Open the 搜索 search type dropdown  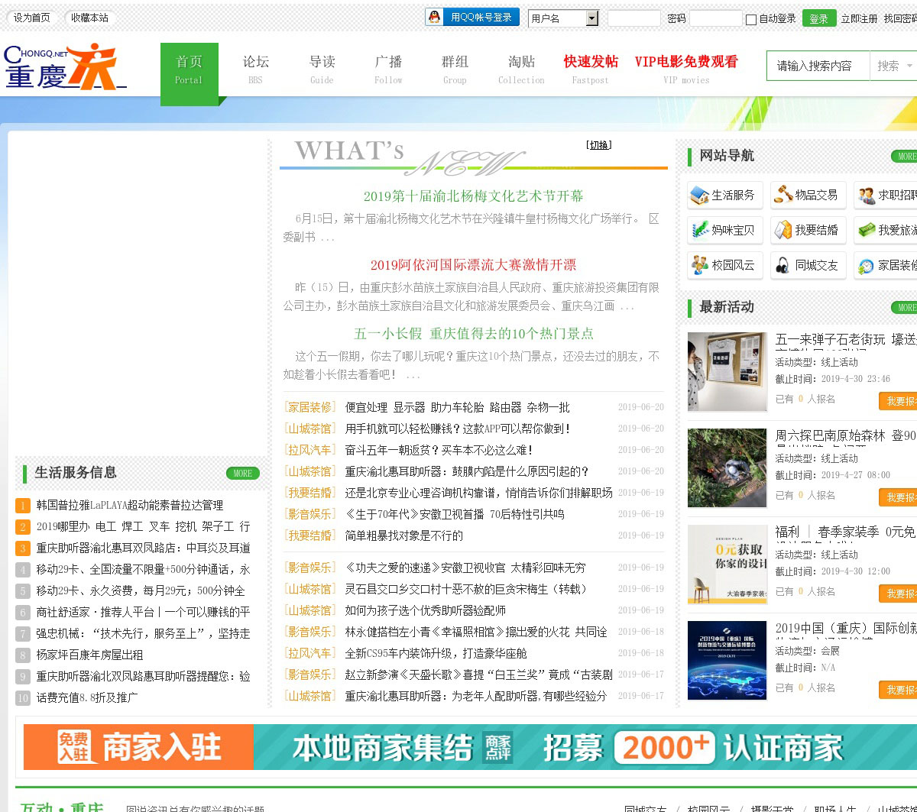pos(893,66)
